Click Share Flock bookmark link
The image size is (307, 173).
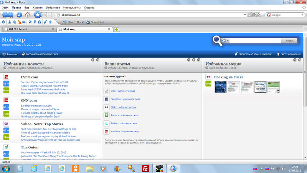coord(96,22)
